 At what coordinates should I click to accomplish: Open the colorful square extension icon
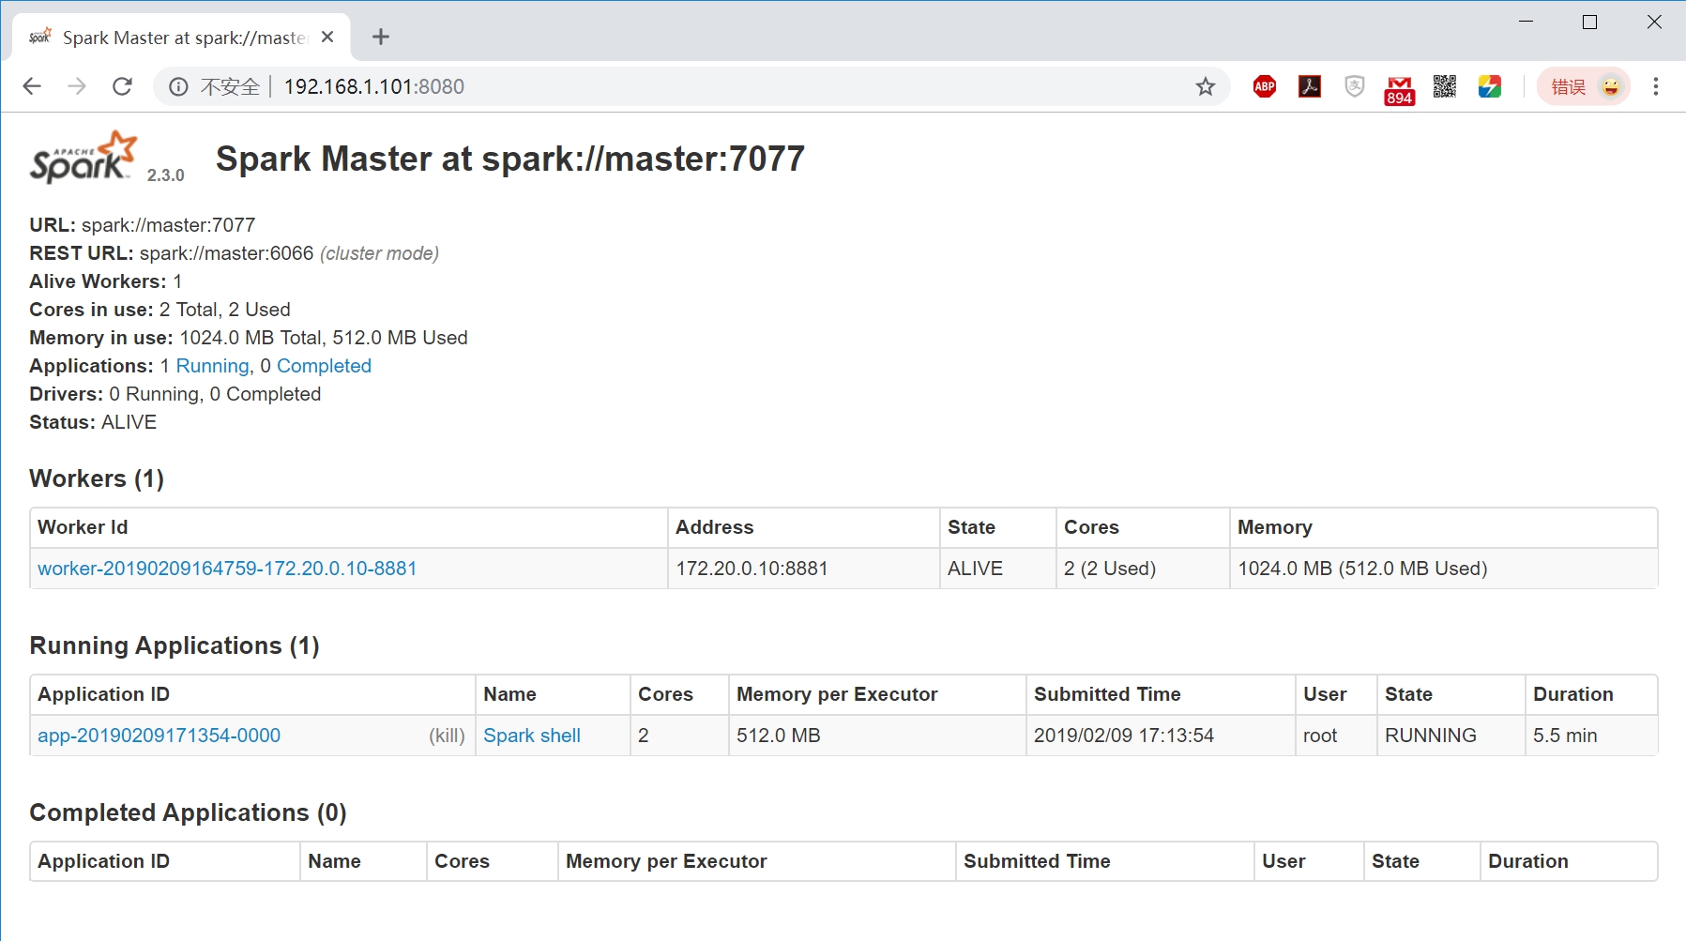click(1490, 87)
